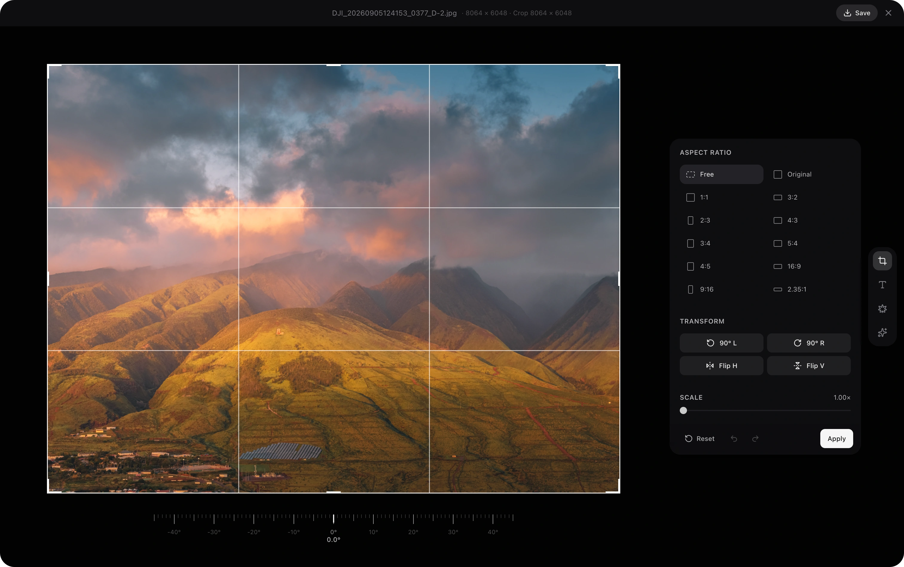Viewport: 904px width, 567px height.
Task: Choose the 9:16 aspect ratio
Action: (x=721, y=289)
